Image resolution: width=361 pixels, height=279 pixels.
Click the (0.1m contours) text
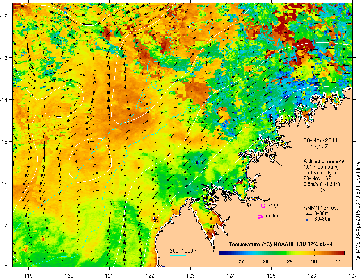pos(321,167)
